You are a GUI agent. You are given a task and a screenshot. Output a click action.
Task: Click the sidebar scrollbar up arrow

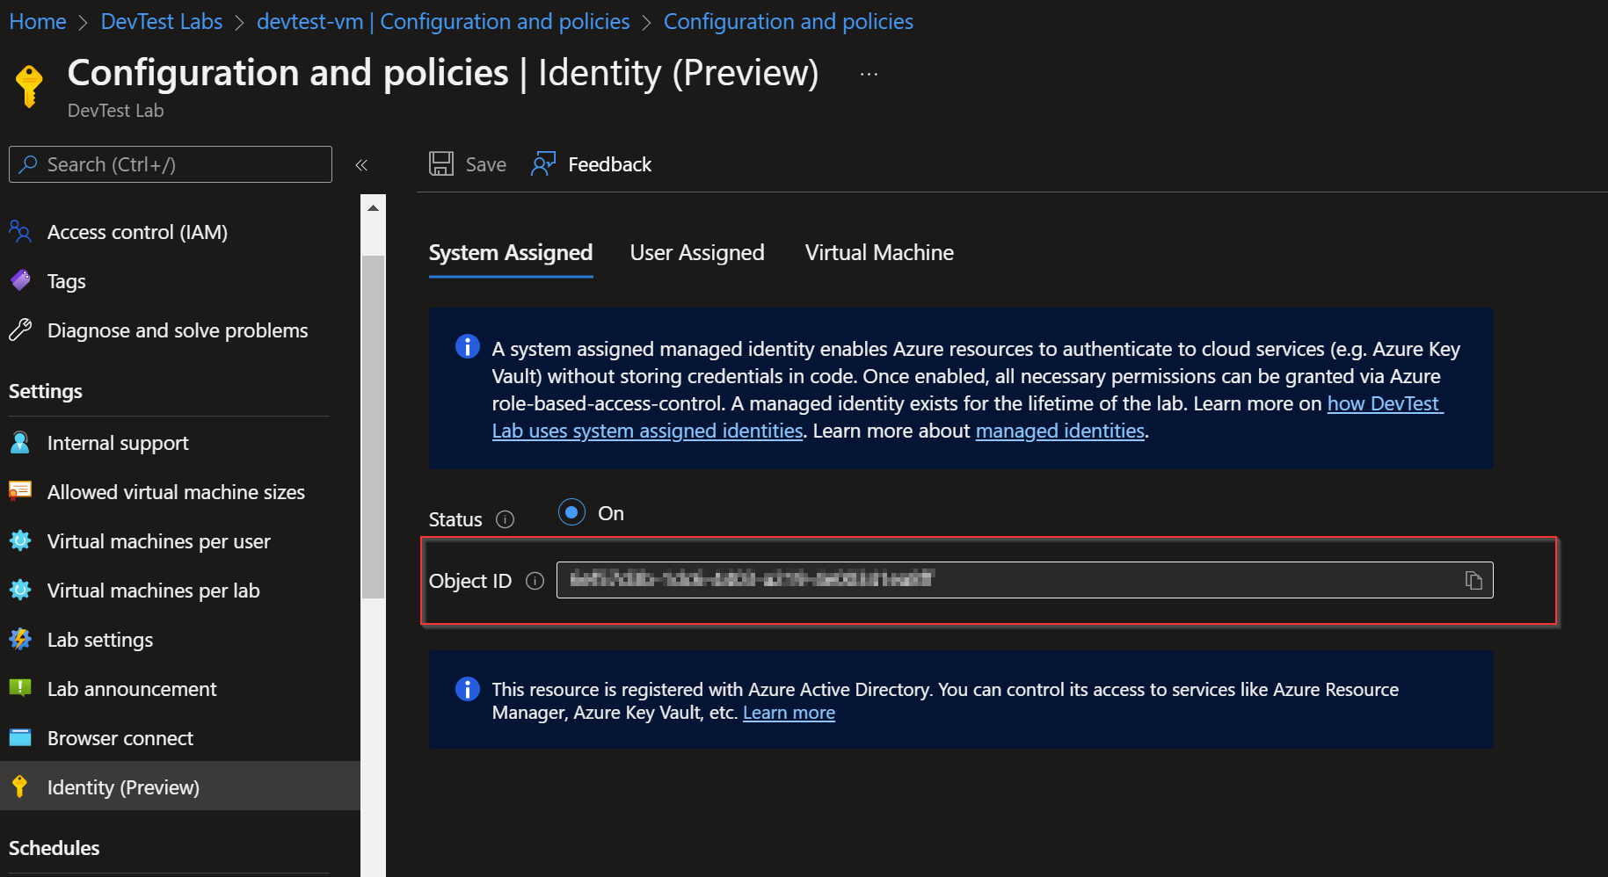pos(373,208)
